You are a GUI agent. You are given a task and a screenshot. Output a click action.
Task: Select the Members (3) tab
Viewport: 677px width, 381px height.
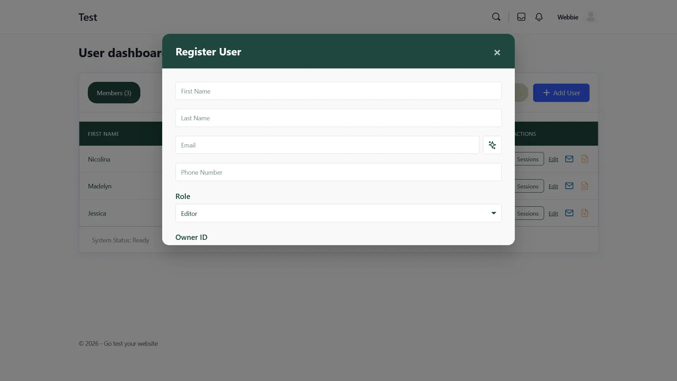coord(114,93)
